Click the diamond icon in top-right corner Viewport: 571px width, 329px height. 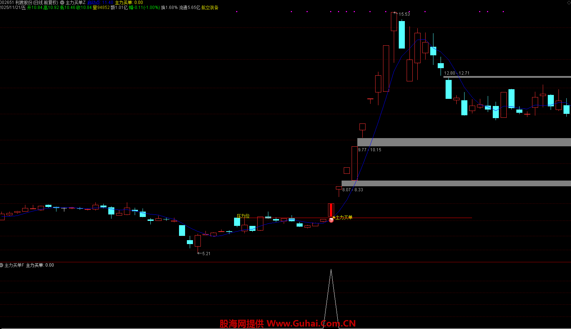(568, 2)
